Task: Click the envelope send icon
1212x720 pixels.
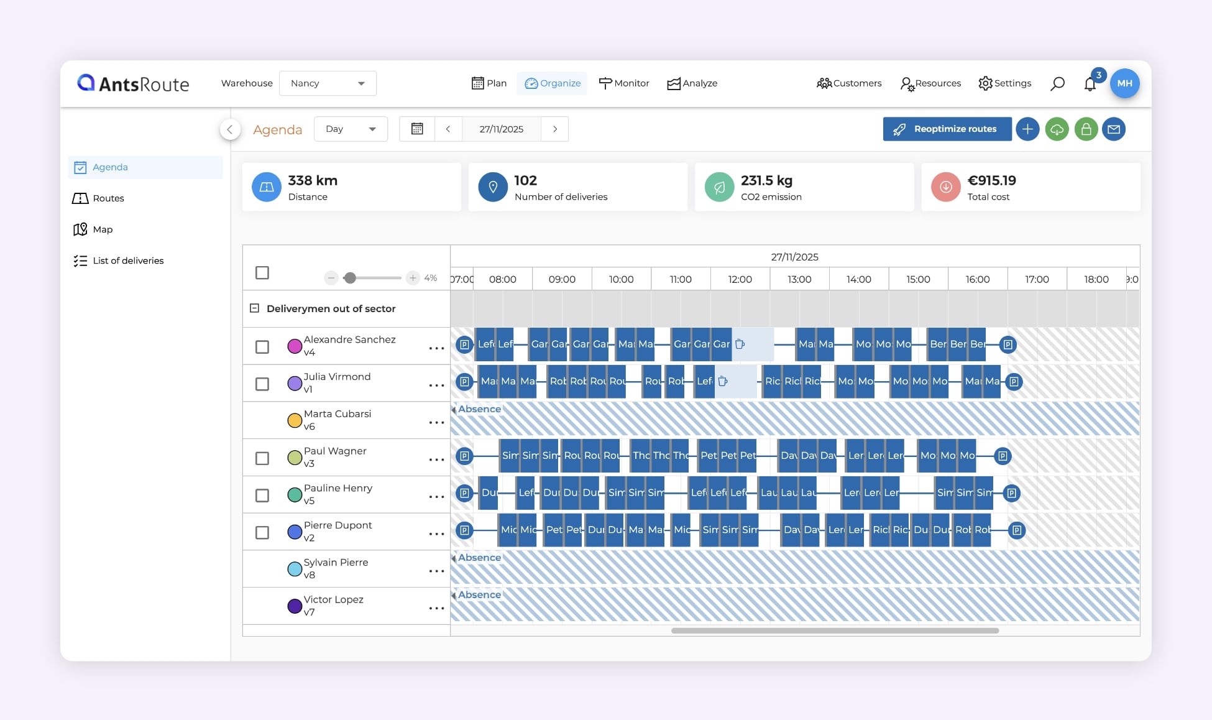Action: 1114,129
